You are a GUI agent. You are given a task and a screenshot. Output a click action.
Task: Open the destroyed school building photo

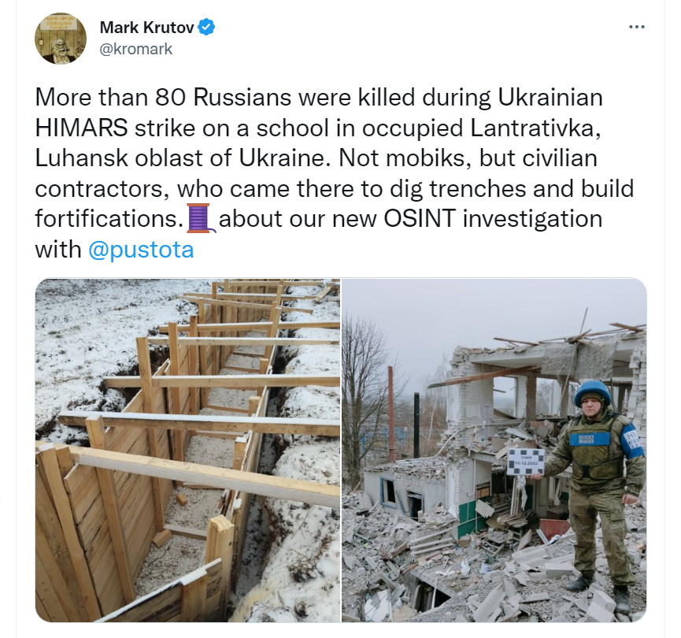coord(494,451)
